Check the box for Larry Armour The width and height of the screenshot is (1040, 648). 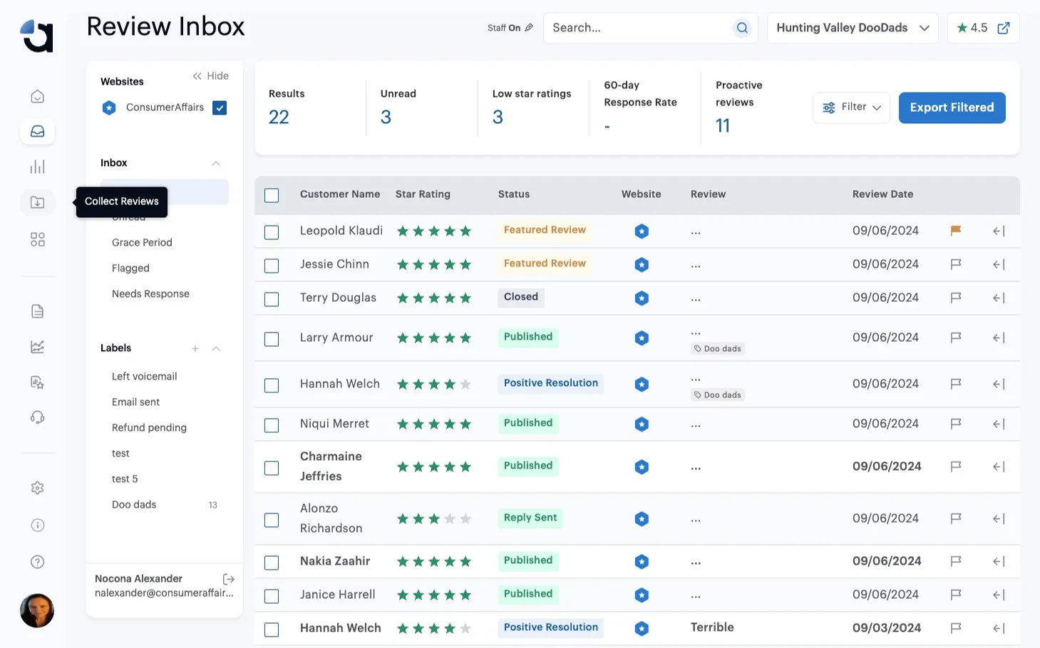(x=272, y=339)
